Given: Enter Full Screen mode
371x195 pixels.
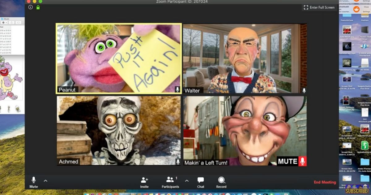Looking at the screenshot, I should tap(319, 7).
